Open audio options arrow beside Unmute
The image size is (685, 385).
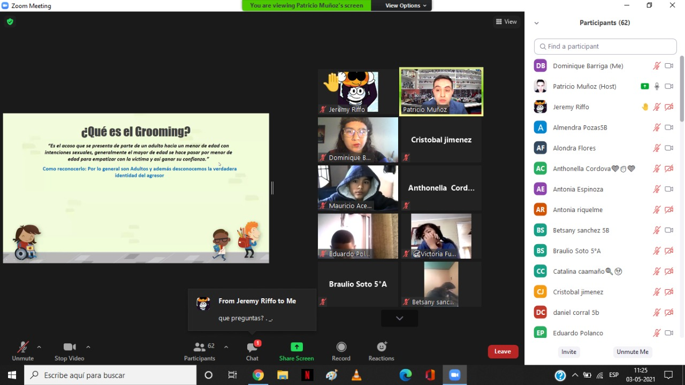pos(39,347)
